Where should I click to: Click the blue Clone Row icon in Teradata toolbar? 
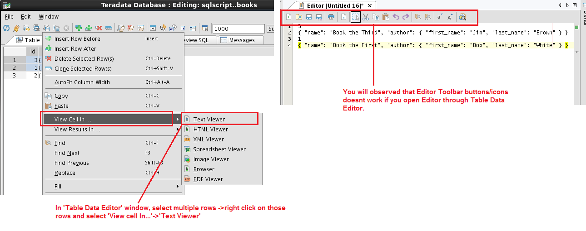coord(108,28)
